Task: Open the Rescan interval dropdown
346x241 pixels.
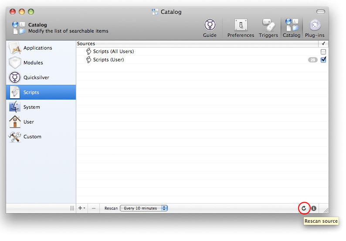Action: 144,208
